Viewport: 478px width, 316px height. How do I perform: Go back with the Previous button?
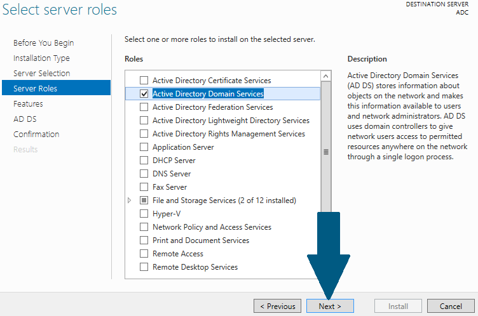pos(277,306)
